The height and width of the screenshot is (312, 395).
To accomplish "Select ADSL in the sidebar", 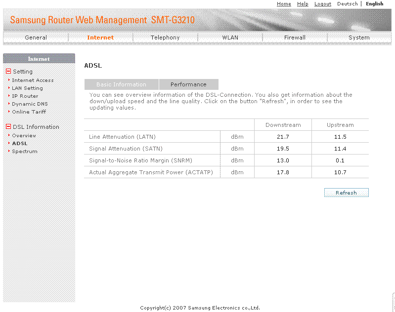I will tap(20, 144).
